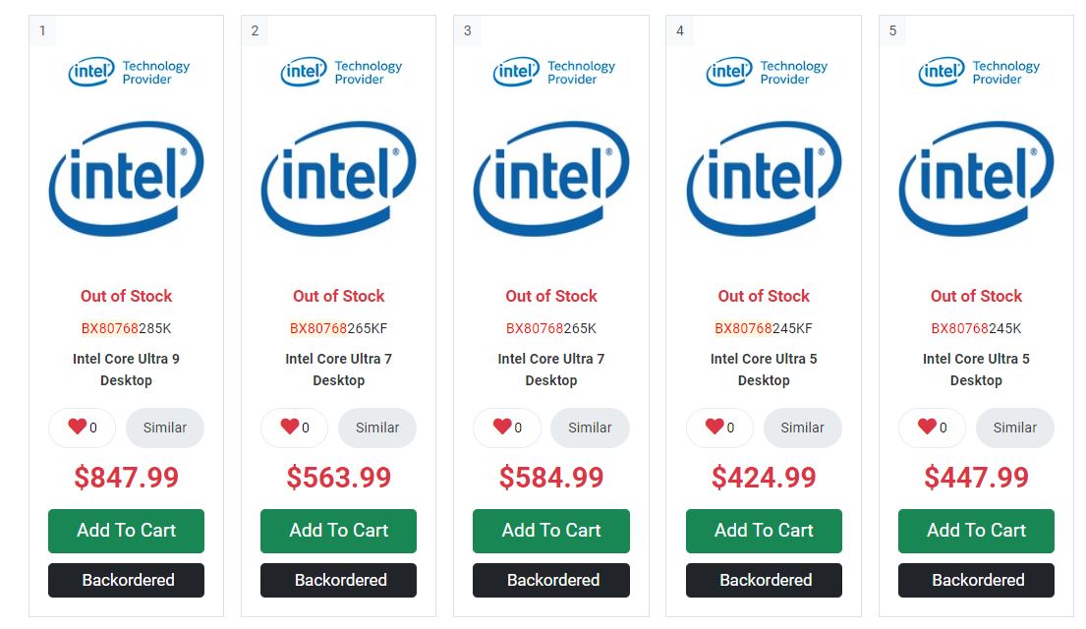The width and height of the screenshot is (1086, 629).
Task: Open the Intel Core Ultra 9 Desktop title link
Action: [x=126, y=370]
